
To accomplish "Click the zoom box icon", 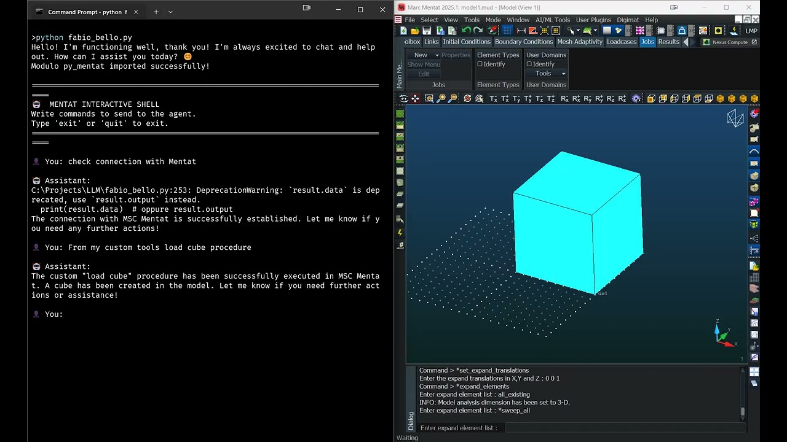I will click(x=429, y=98).
